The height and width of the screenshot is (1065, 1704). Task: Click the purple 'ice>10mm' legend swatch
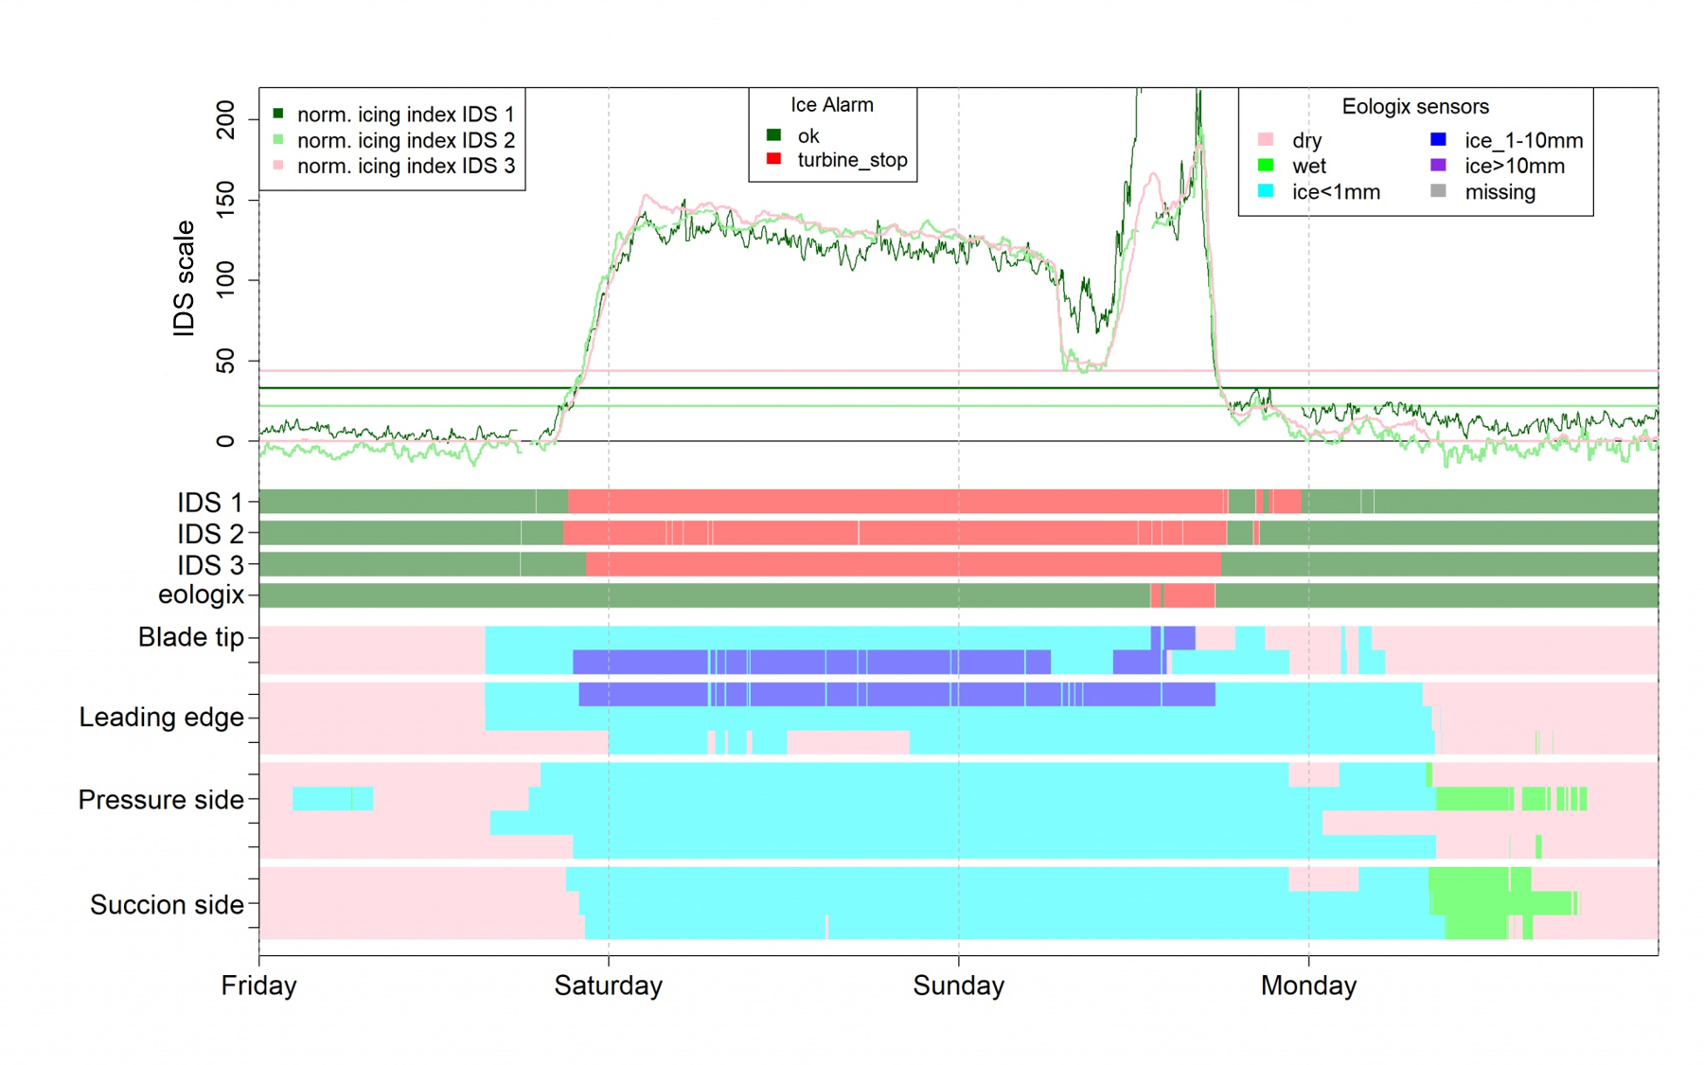1438,166
